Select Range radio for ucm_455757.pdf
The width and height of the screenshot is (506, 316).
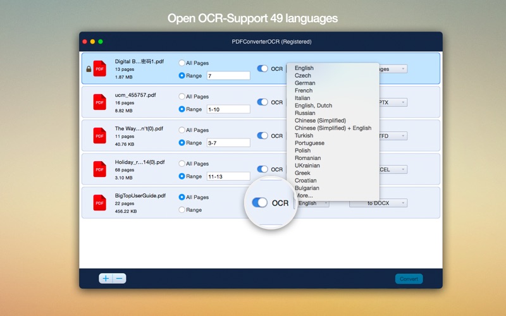click(182, 109)
